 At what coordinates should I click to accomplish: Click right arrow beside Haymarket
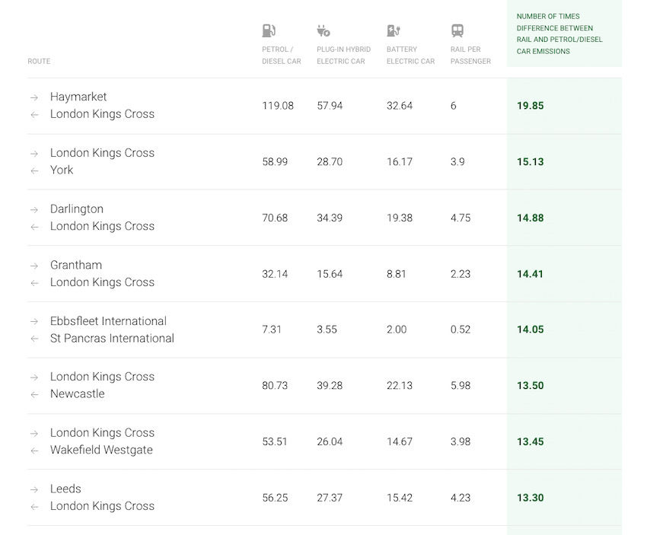tap(34, 97)
